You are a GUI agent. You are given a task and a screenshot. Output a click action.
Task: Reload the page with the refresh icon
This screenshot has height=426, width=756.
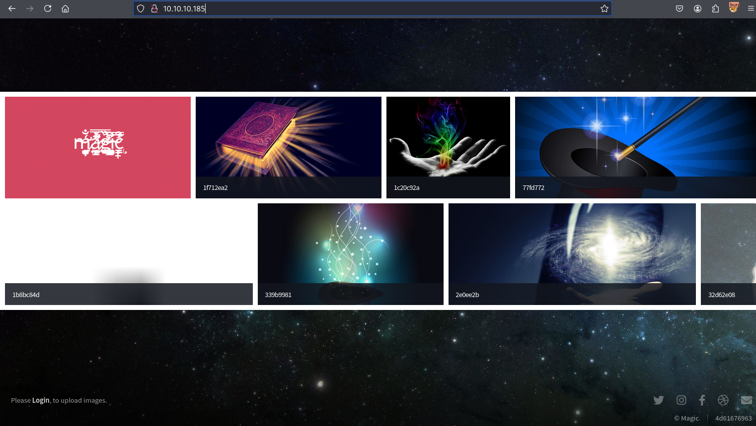click(48, 8)
